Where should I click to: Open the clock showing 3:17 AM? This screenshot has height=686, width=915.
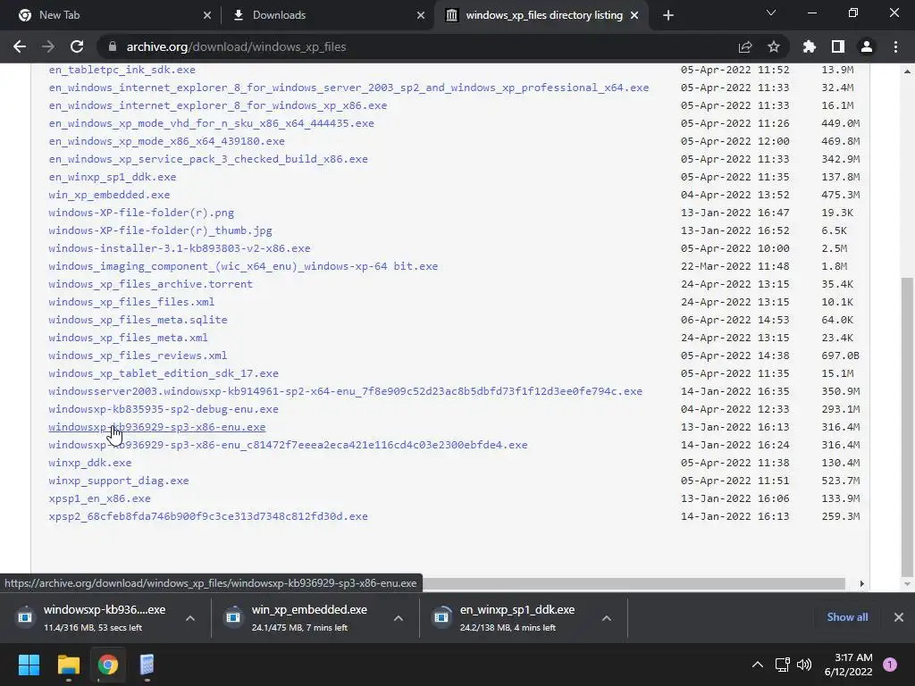[849, 665]
